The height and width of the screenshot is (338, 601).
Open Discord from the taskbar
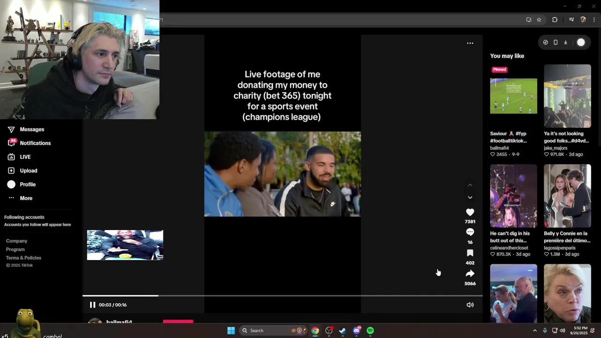click(x=356, y=330)
